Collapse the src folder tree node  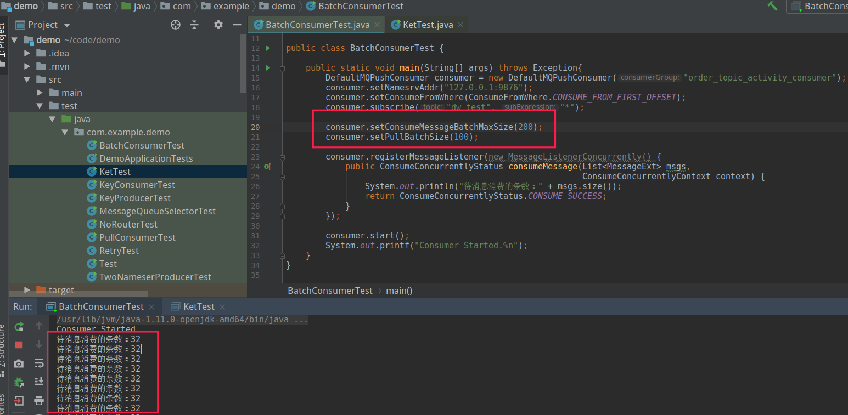pyautogui.click(x=27, y=79)
